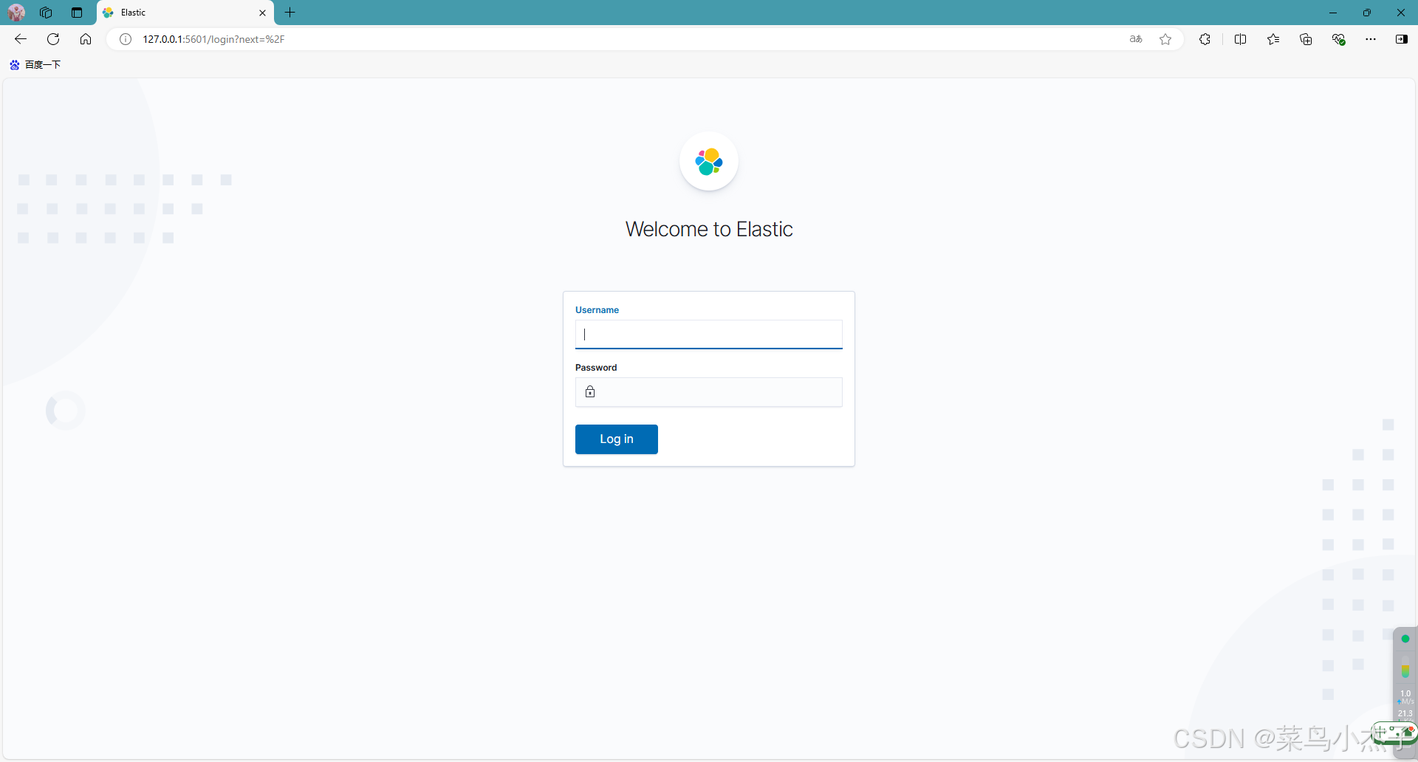
Task: Open a new tab with plus button
Action: pyautogui.click(x=290, y=13)
